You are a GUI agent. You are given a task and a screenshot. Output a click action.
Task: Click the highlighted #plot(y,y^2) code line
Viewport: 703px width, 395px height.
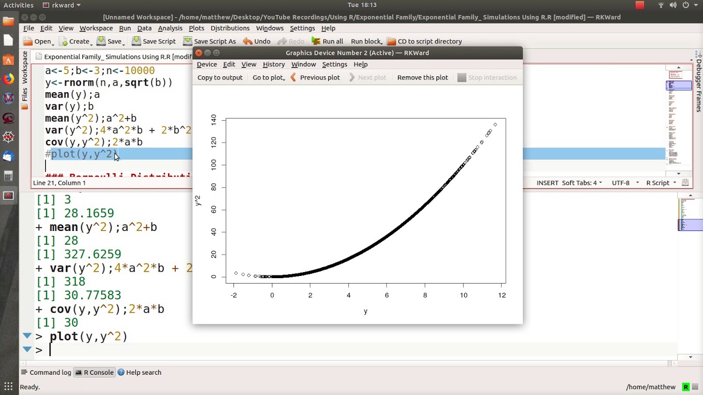(354, 154)
